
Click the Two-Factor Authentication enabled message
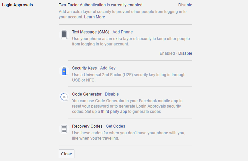[x=101, y=5]
